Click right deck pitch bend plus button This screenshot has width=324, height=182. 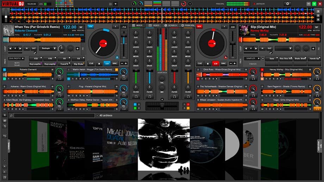click(x=235, y=64)
